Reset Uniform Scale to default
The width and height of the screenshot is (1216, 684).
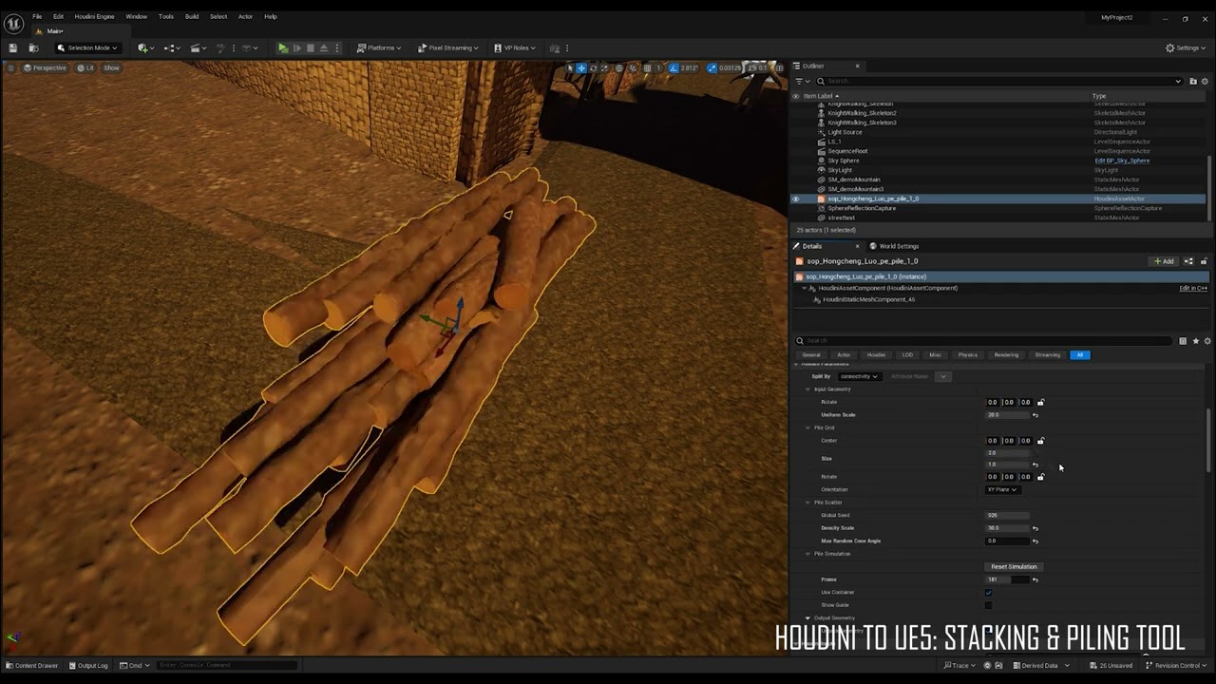[1035, 415]
